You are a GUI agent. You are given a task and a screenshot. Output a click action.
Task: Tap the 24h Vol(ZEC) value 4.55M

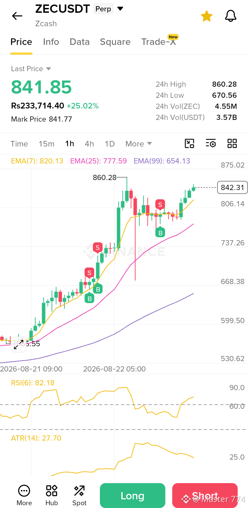pyautogui.click(x=227, y=106)
